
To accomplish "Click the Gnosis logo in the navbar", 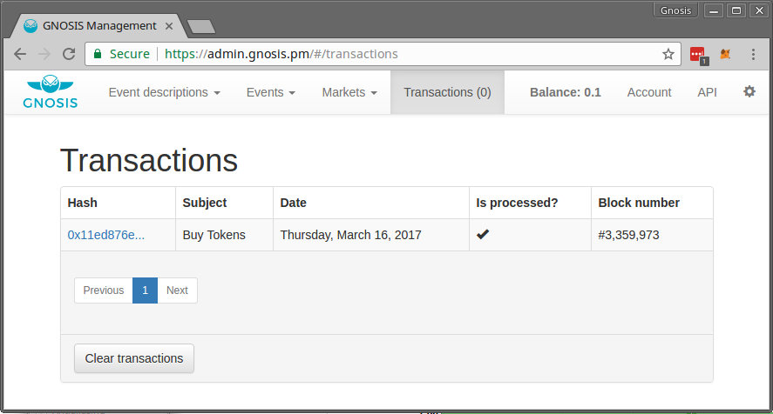I will (x=51, y=92).
